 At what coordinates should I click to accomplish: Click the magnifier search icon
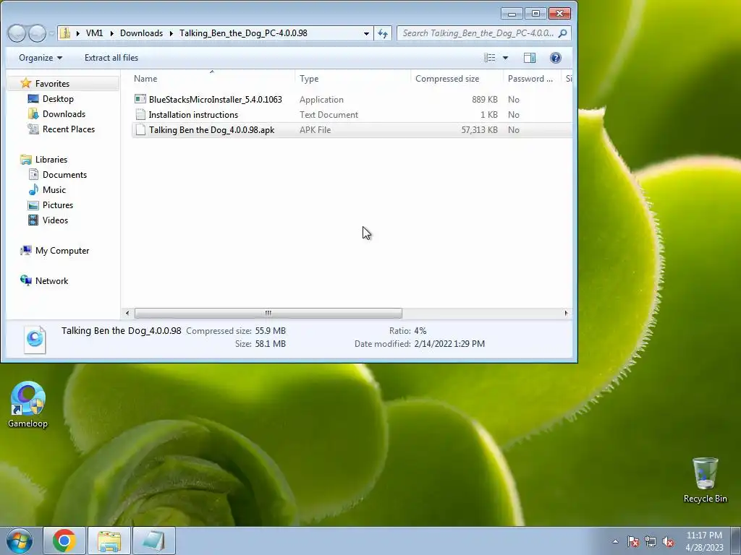coord(562,33)
